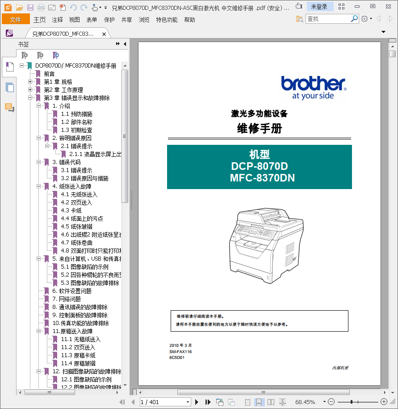Click the magnifier search icon
398x409 pixels.
click(x=355, y=19)
